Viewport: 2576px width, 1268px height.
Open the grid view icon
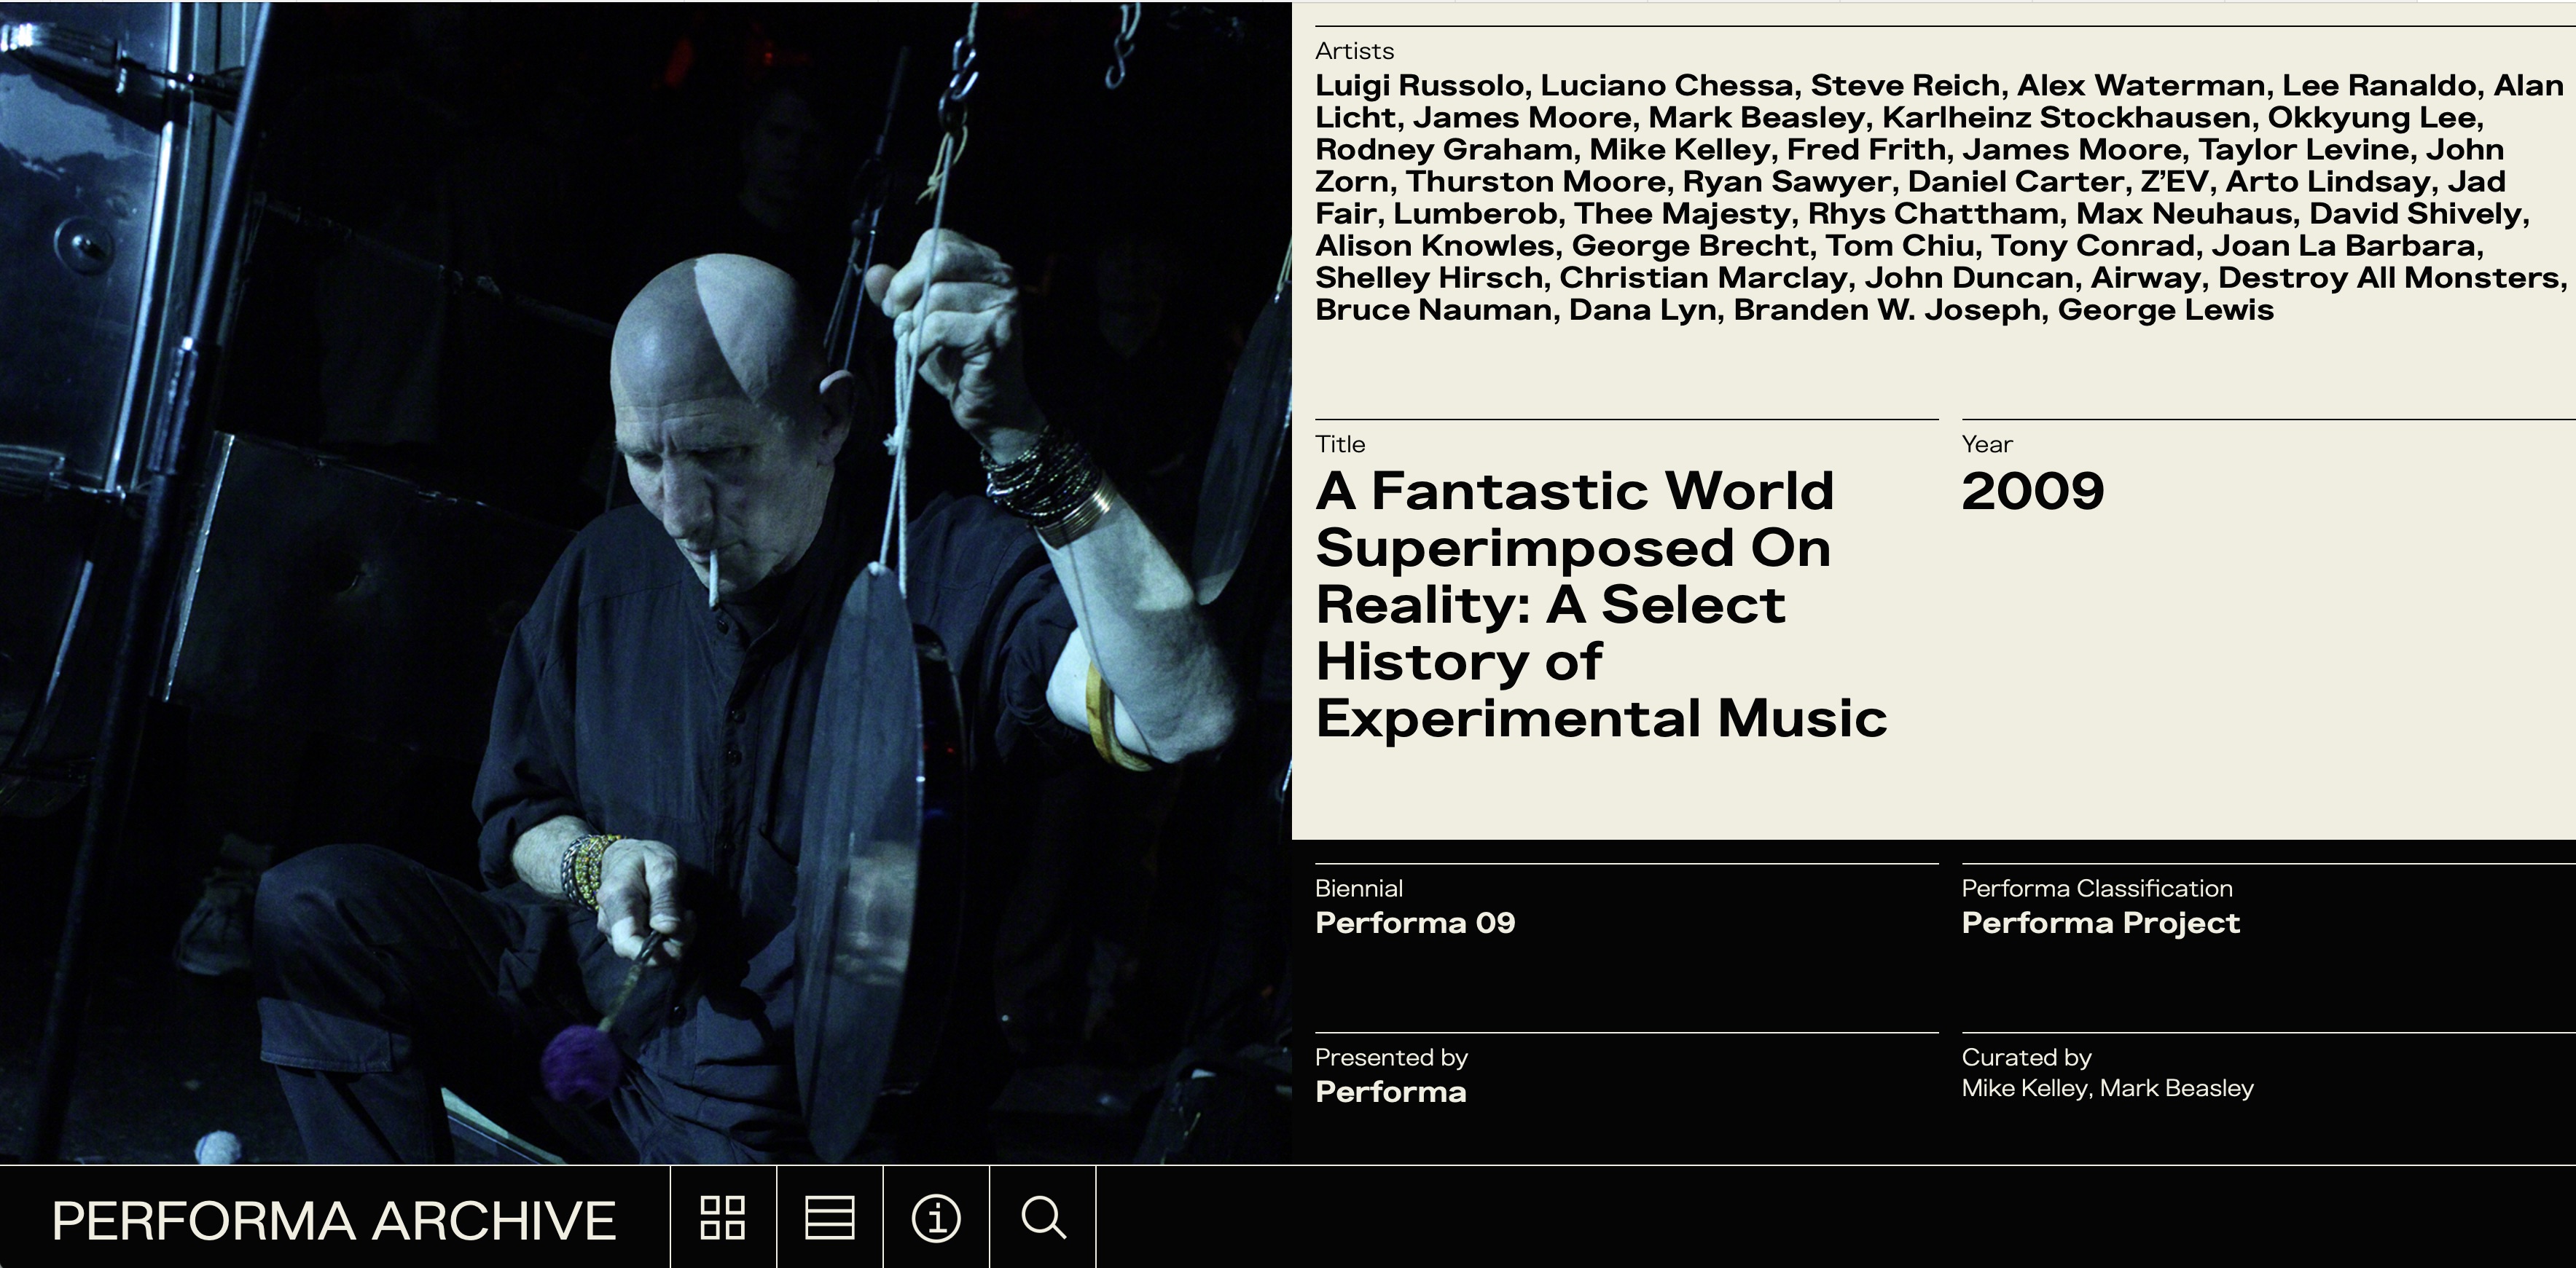(x=722, y=1217)
